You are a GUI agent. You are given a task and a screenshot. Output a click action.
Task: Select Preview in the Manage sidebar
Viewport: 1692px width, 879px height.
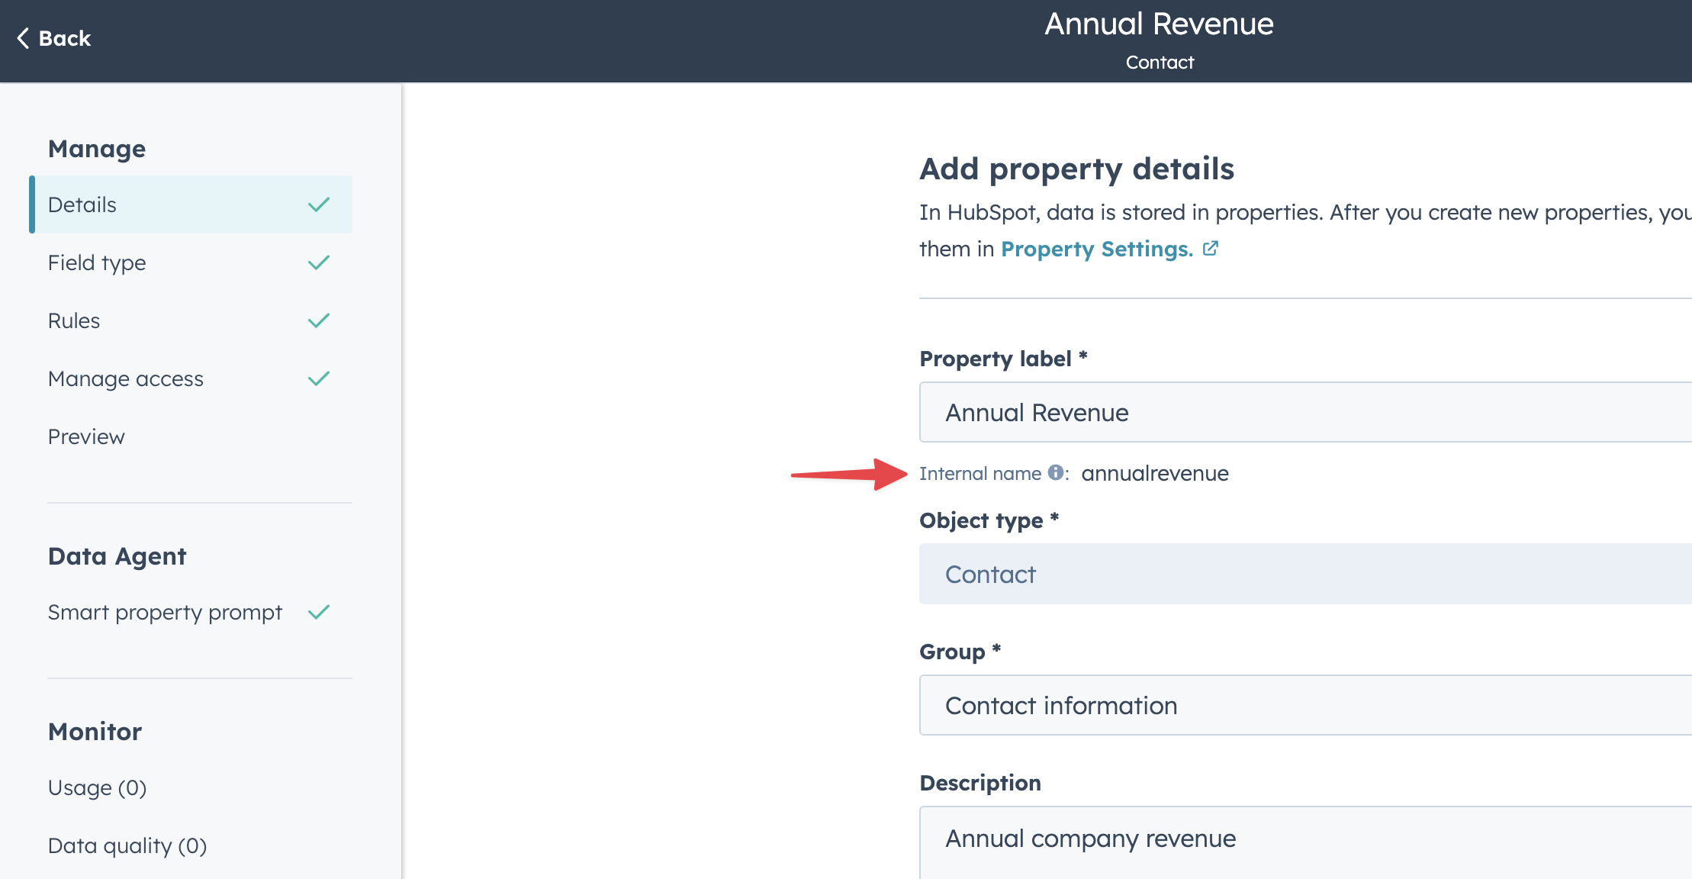(x=86, y=436)
